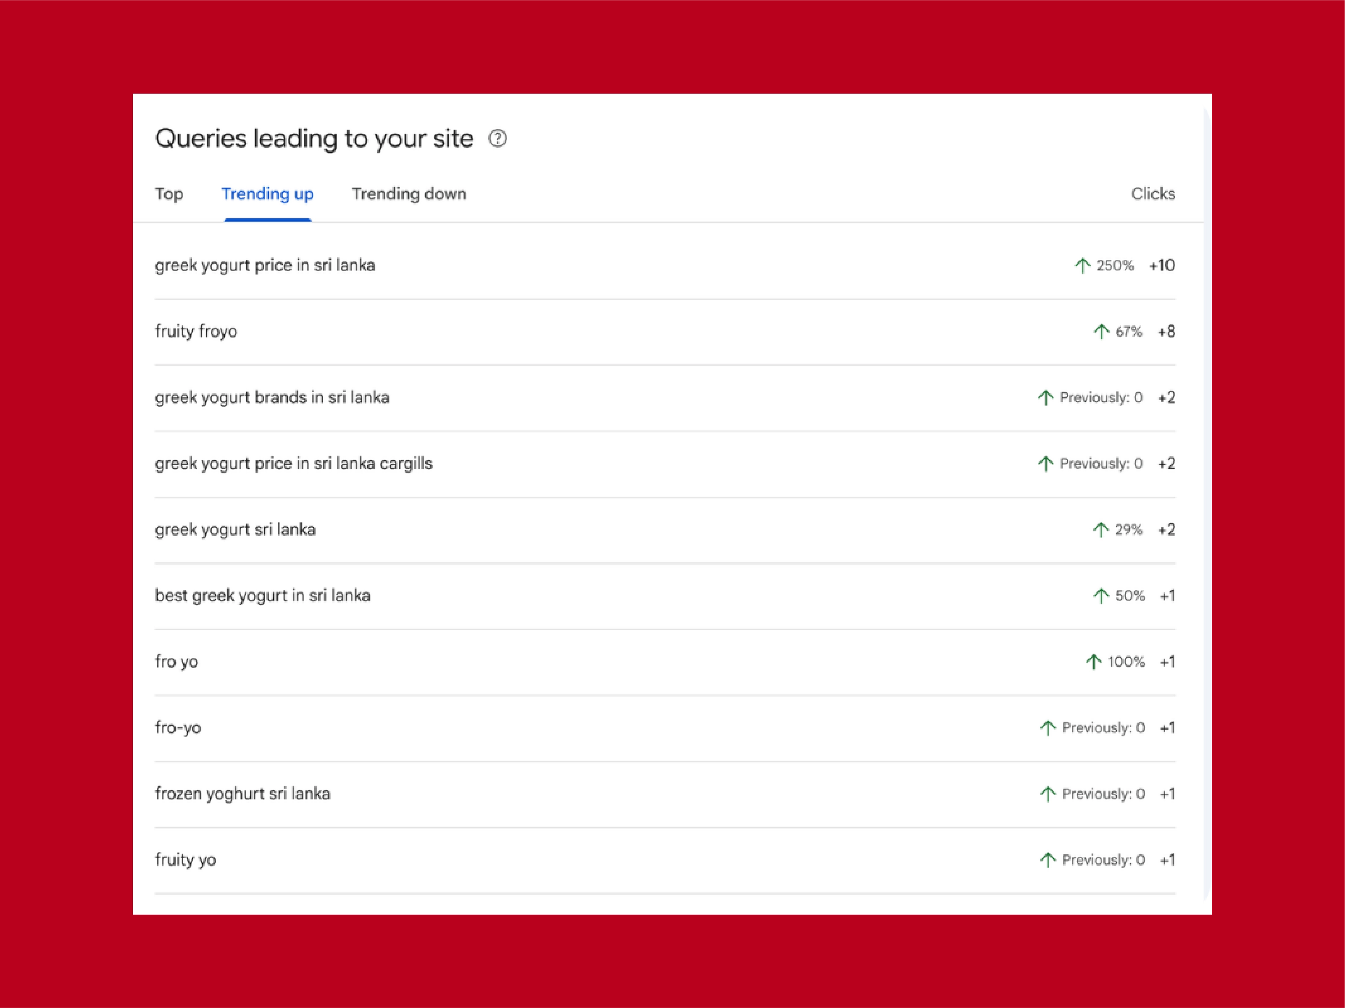The image size is (1345, 1008).
Task: Click 'greek yogurt price in sri lanka cargills'
Action: tap(294, 463)
